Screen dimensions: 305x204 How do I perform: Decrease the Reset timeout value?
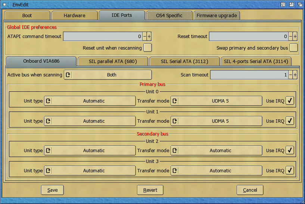[290, 37]
